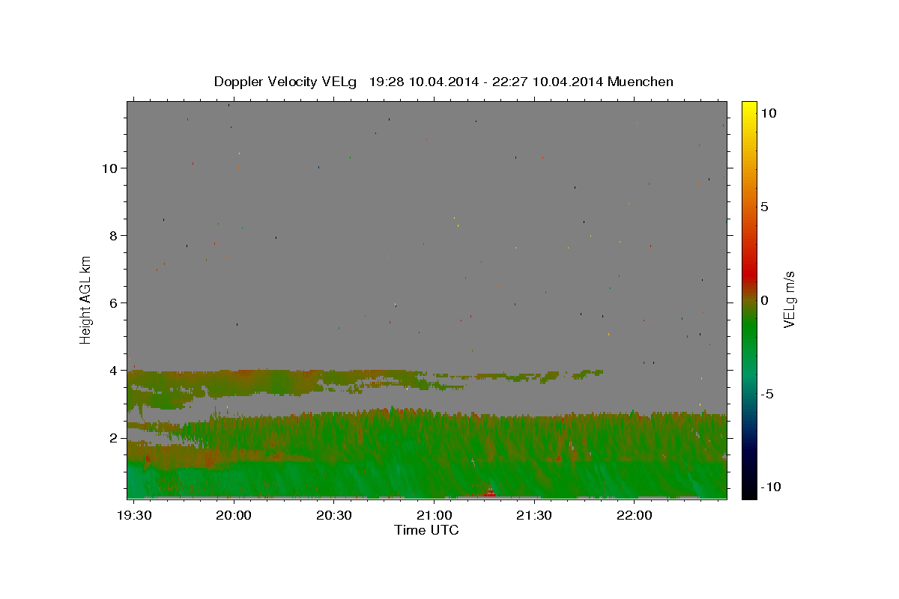
Task: Click the 21:30 time axis label
Action: [x=534, y=515]
